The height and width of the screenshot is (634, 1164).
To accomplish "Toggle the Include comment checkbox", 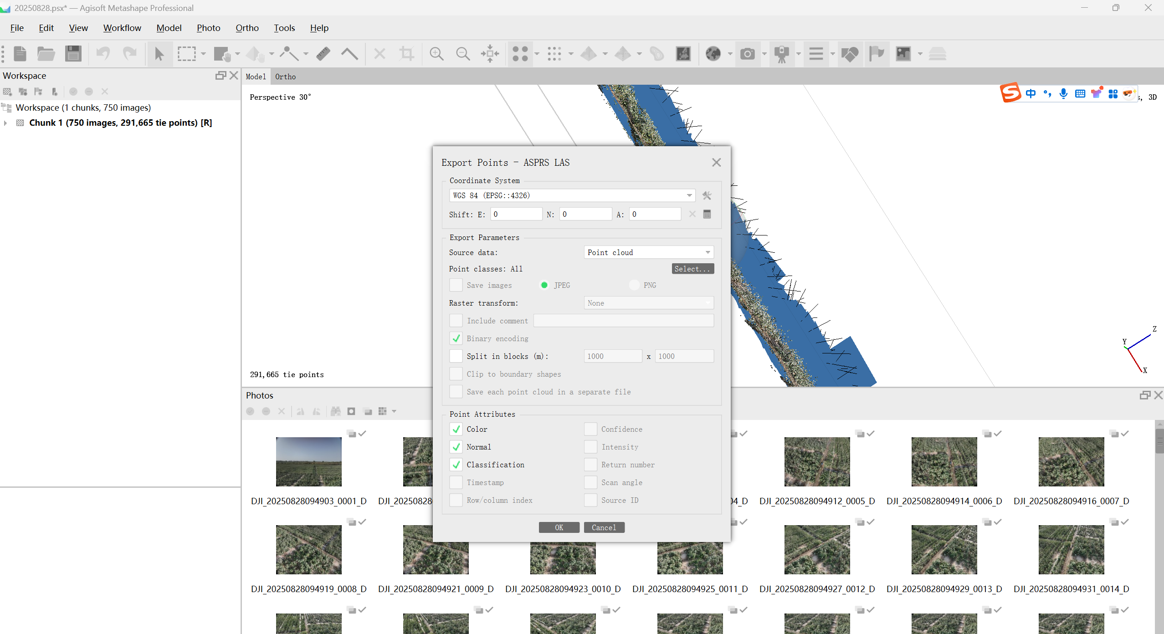I will pyautogui.click(x=456, y=321).
